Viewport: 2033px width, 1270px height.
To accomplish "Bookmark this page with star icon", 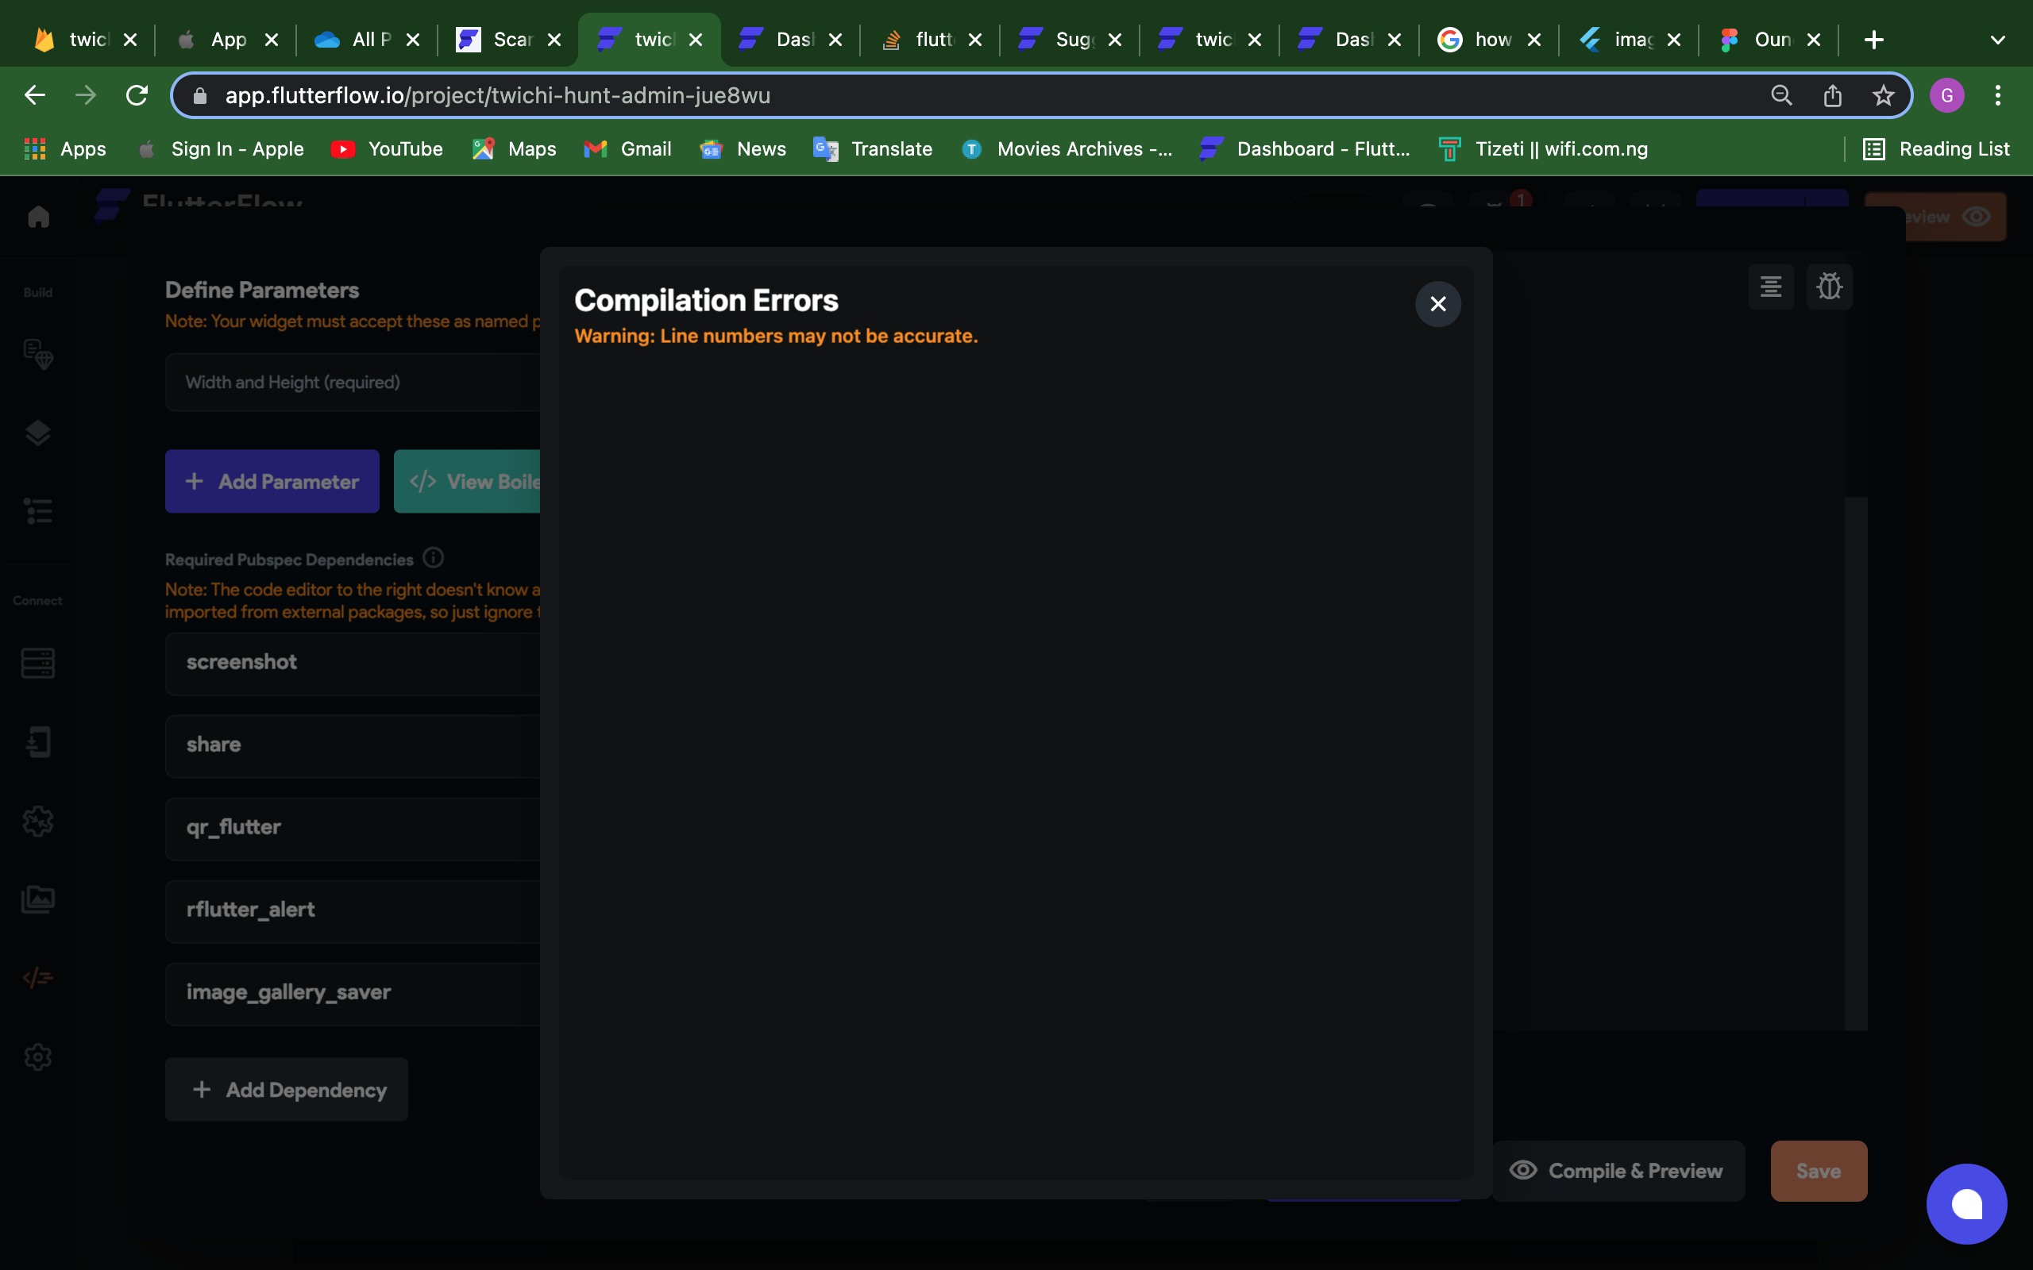I will click(x=1884, y=96).
